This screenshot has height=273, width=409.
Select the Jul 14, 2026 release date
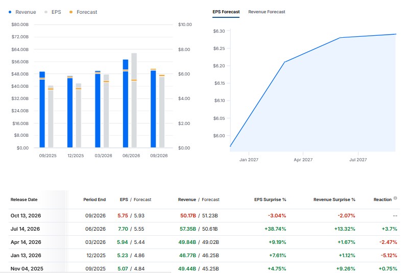[26, 229]
